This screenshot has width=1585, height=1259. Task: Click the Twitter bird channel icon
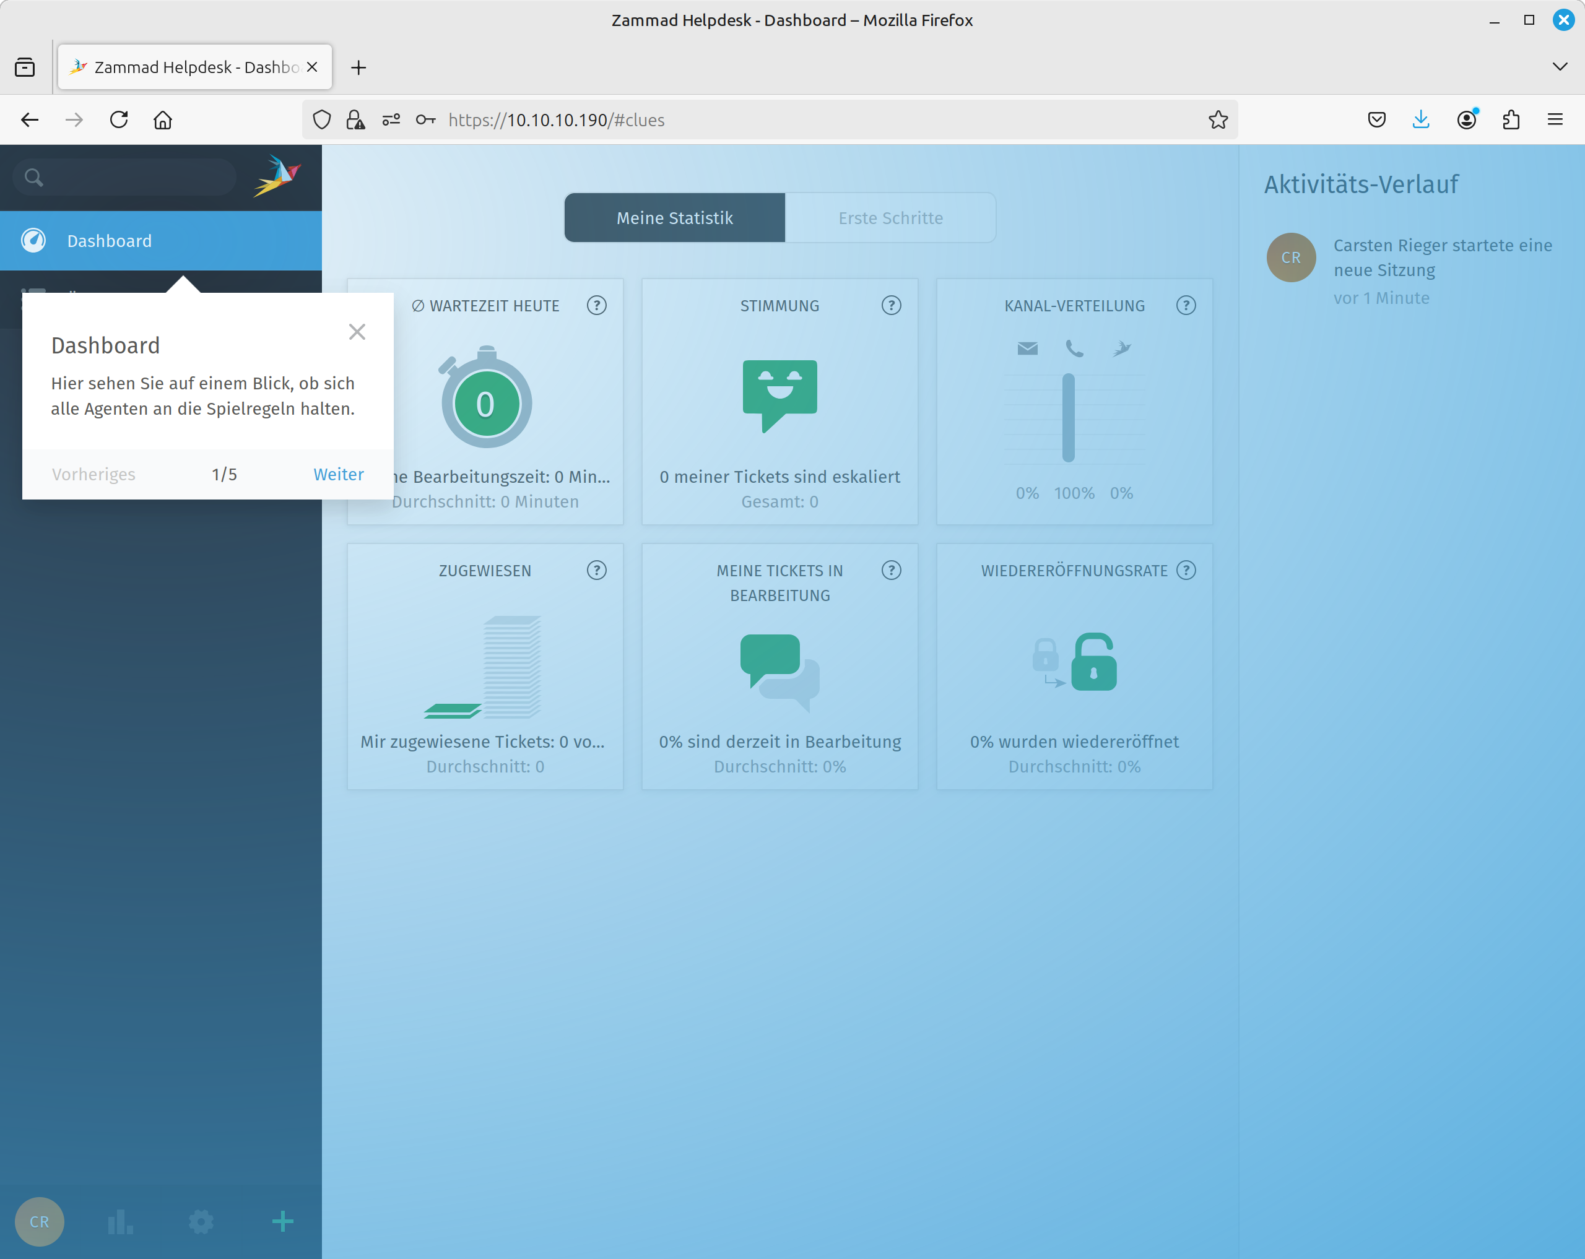[1121, 348]
